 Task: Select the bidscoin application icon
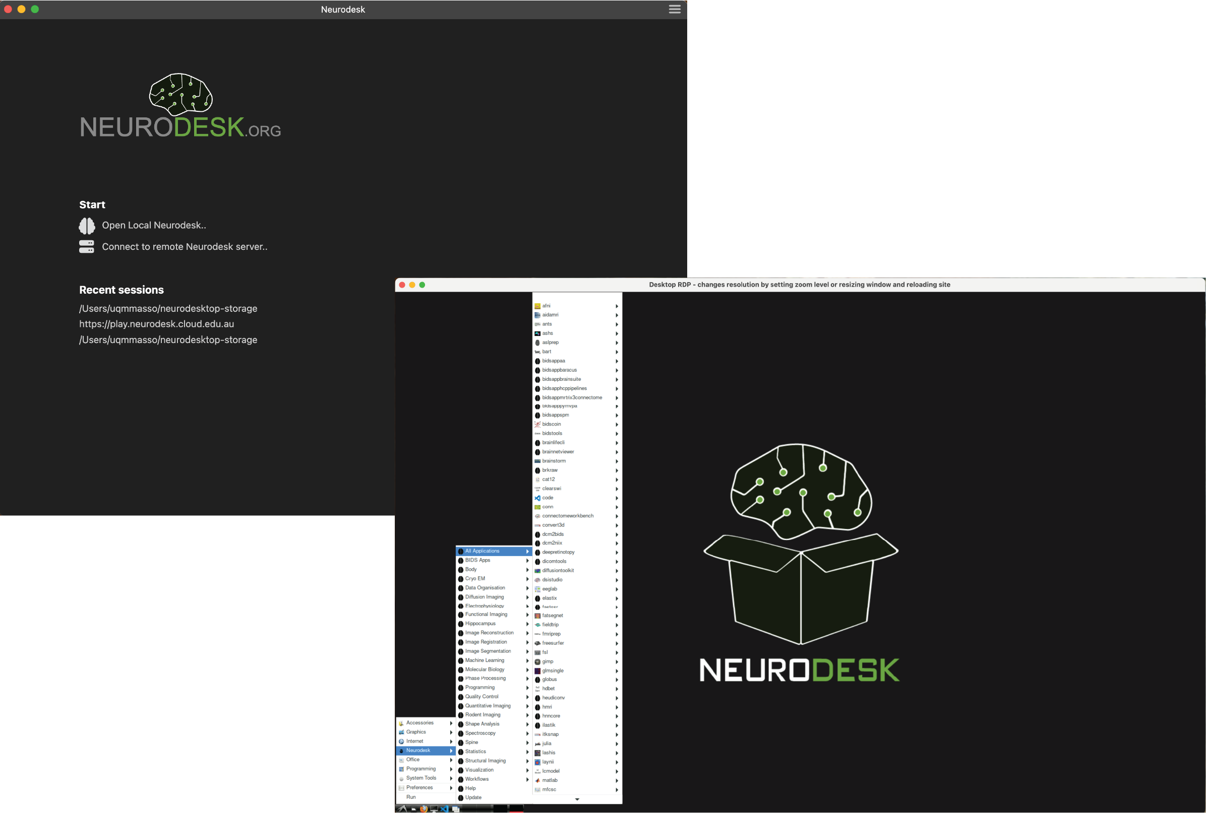click(x=537, y=424)
